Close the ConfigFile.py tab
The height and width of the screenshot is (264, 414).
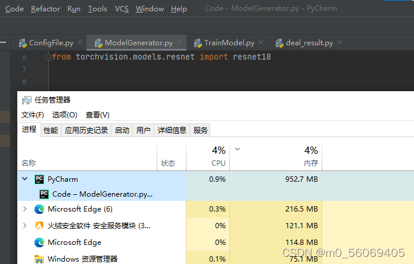[80, 42]
